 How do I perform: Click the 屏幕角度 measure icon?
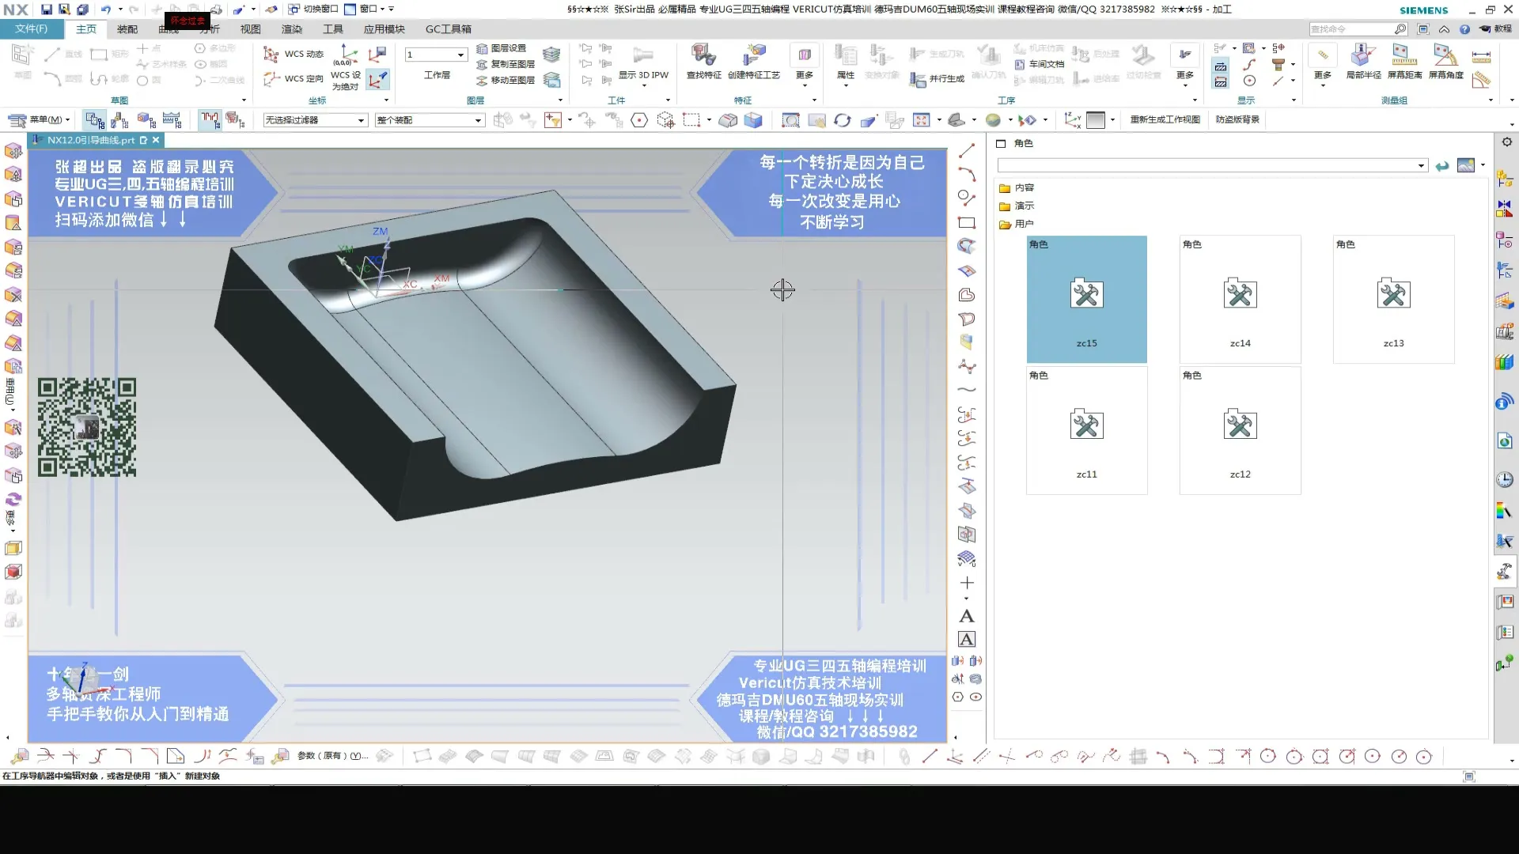[1445, 55]
